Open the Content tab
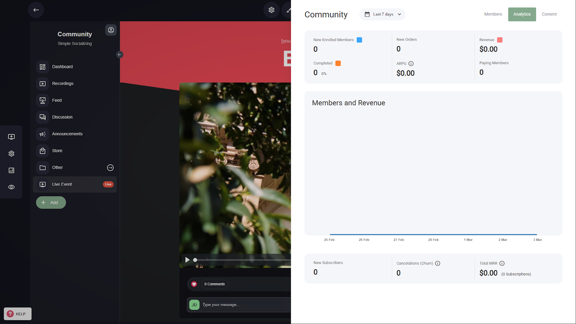The image size is (576, 324). [549, 14]
